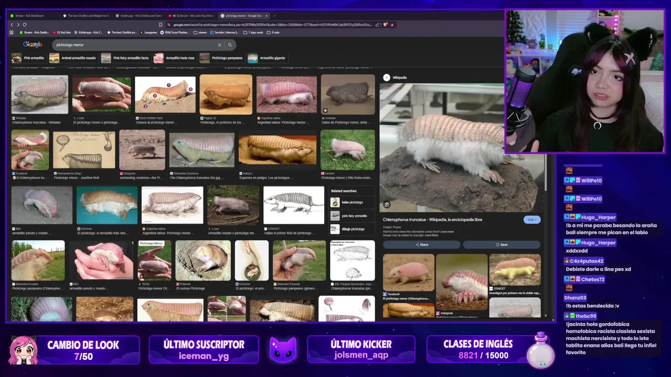Open the R subs bookmarks folder
The image size is (671, 377).
(273, 32)
